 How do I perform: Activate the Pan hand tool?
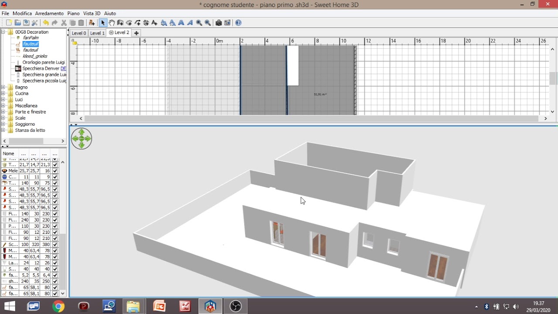pos(112,23)
